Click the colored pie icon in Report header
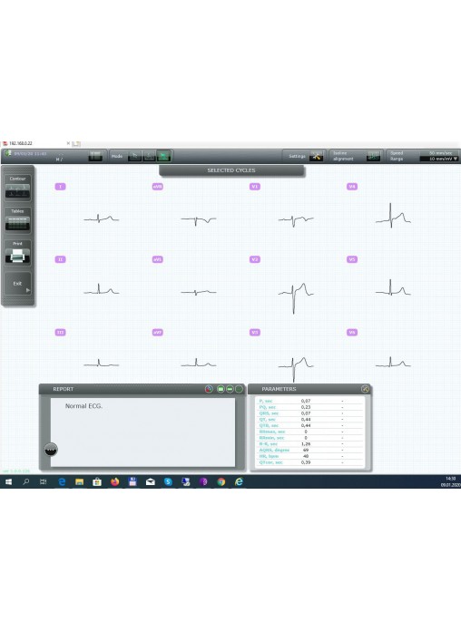 coord(209,389)
